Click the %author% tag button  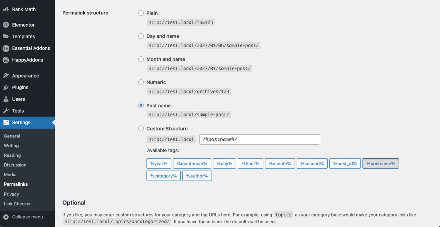coord(197,176)
